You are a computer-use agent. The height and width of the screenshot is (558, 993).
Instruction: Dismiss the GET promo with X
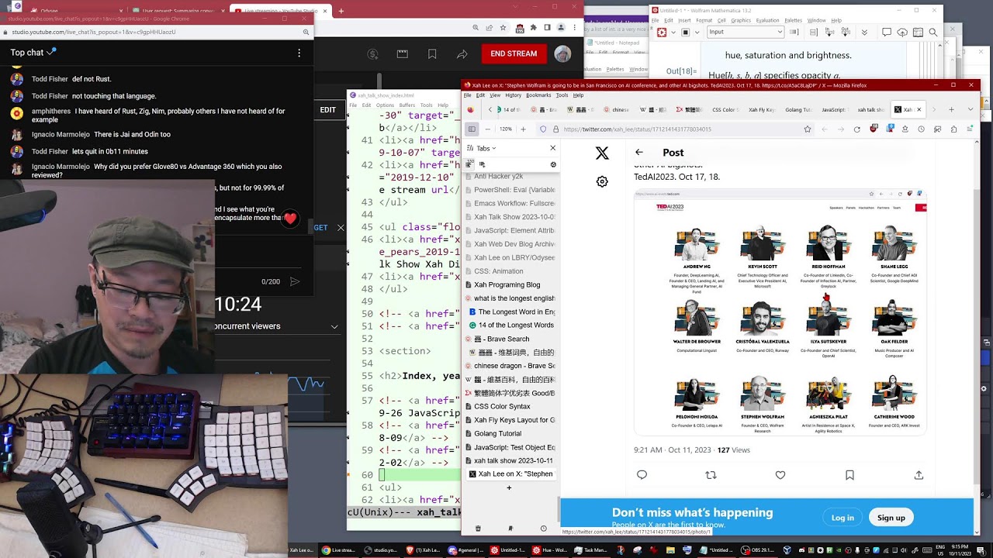tap(341, 228)
